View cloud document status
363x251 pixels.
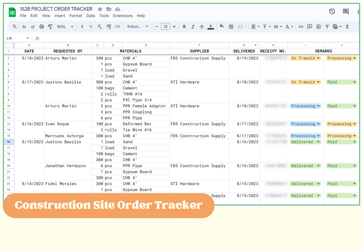coord(117,9)
